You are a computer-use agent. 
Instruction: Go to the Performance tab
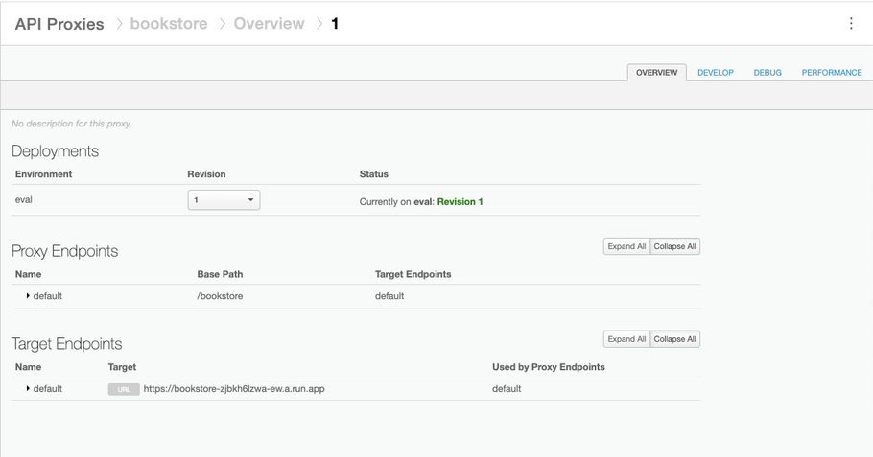tap(831, 73)
